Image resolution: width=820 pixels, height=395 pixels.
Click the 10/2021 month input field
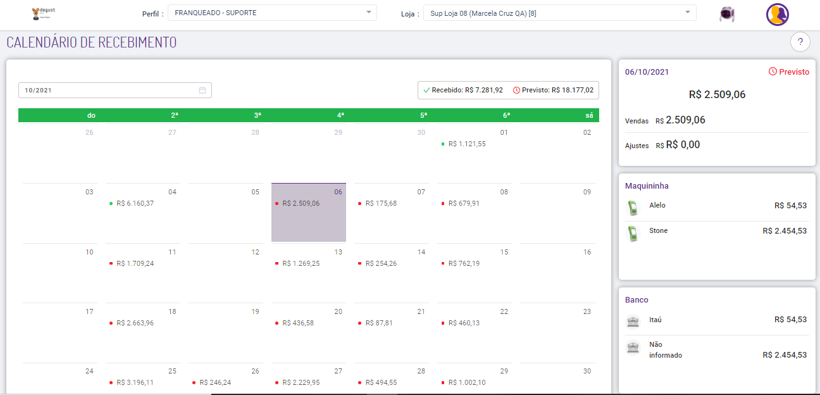(x=108, y=91)
